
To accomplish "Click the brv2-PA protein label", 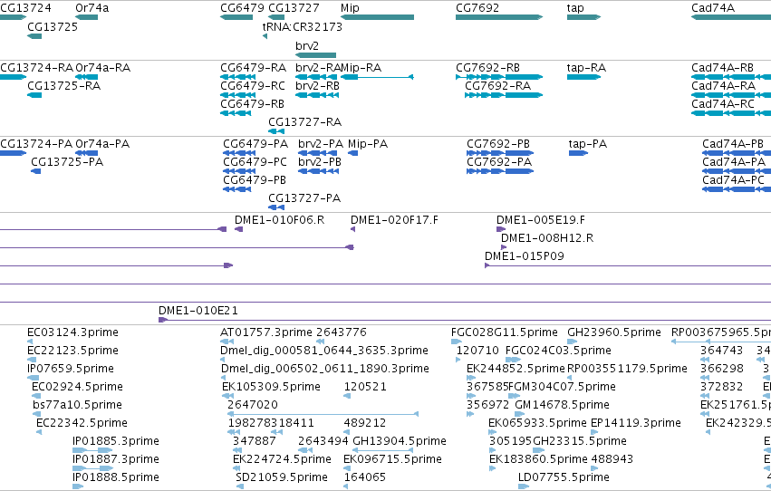I will pyautogui.click(x=321, y=143).
